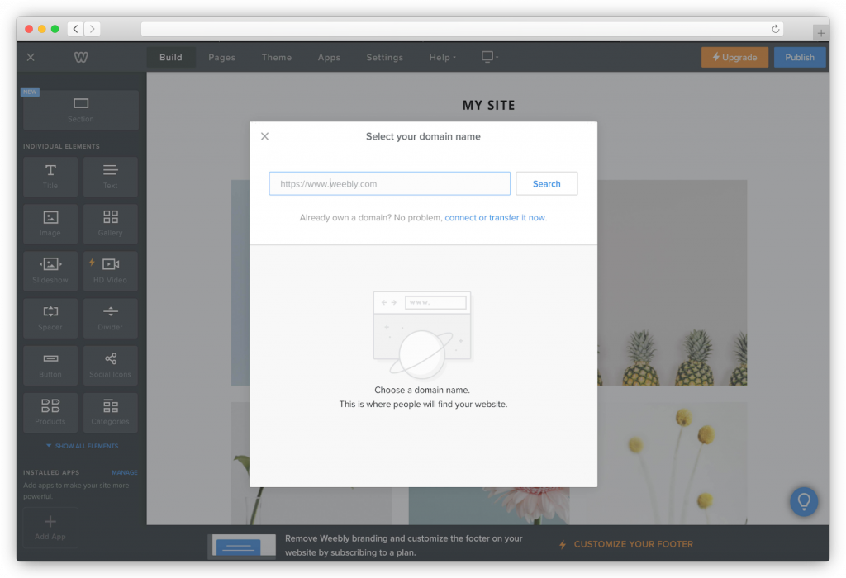Open the lightbulb help tips button

coord(804,501)
